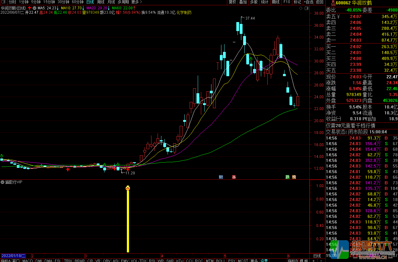Click the 11.29 low price label
The width and height of the screenshot is (398, 262).
130,173
